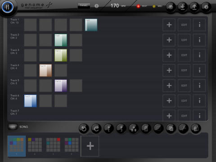Select scene 3 thumbnail

pyautogui.click(x=53, y=146)
